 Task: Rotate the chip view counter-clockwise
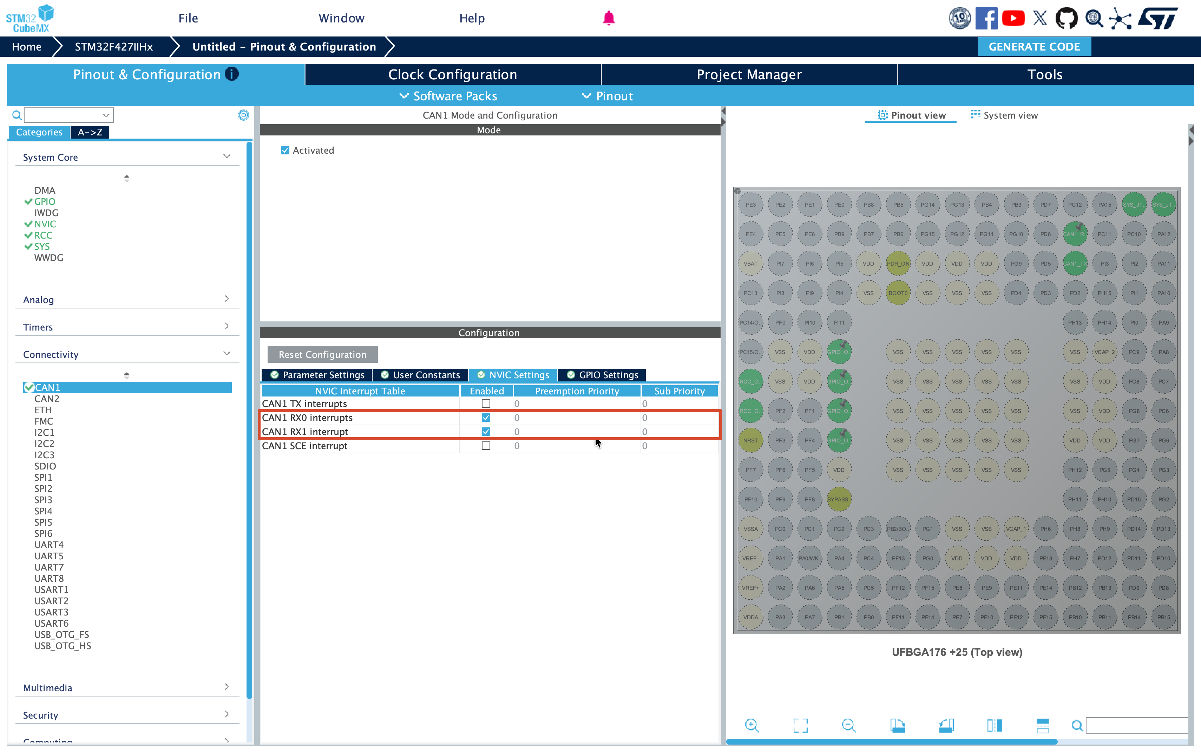click(946, 725)
